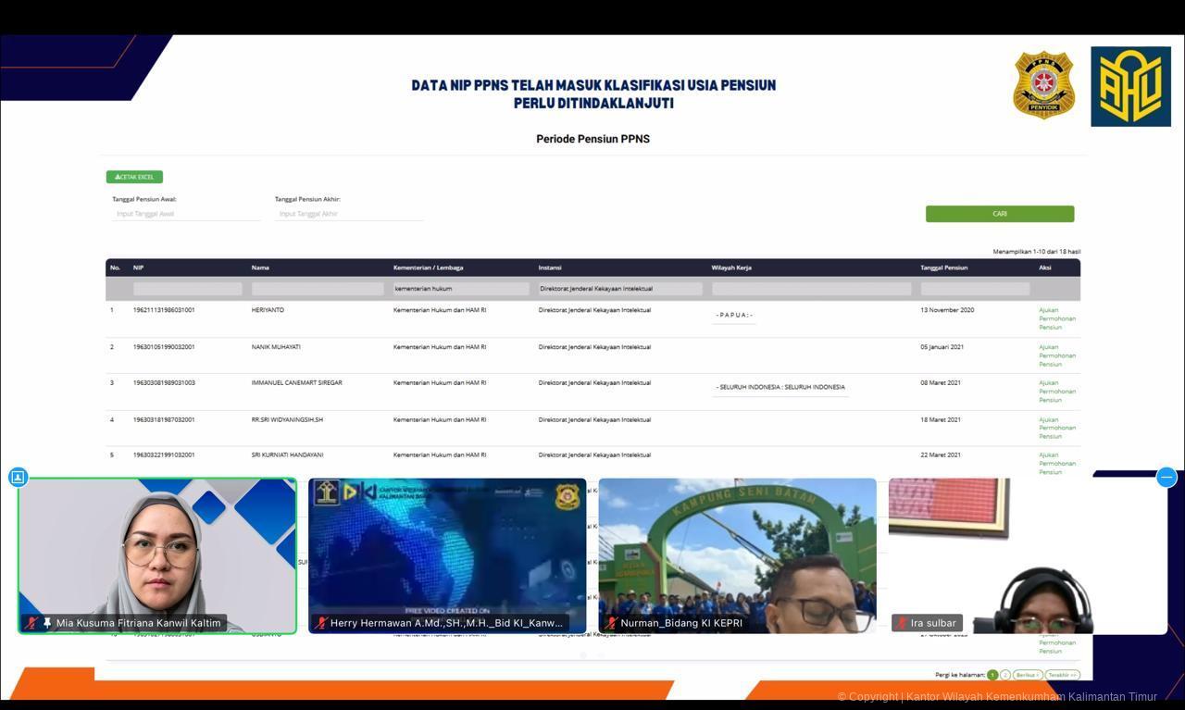This screenshot has width=1185, height=710.
Task: Select Ira sulbar video thumbnail
Action: (1028, 555)
